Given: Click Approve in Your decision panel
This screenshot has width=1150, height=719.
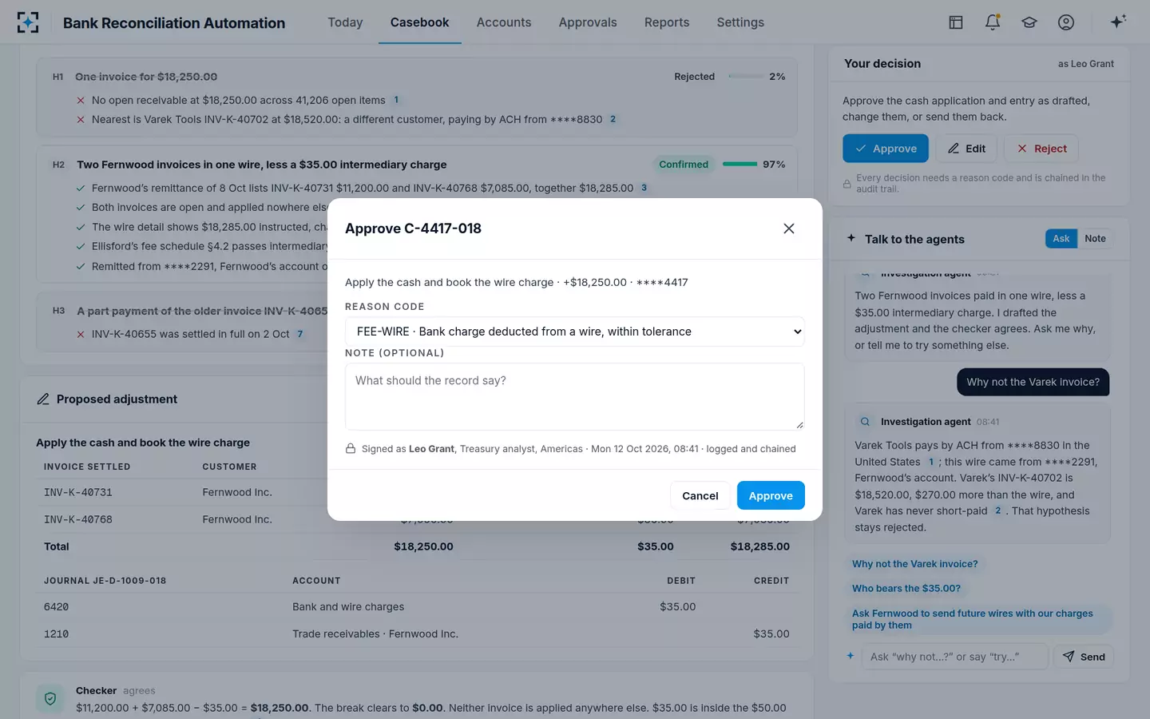Looking at the screenshot, I should (886, 149).
